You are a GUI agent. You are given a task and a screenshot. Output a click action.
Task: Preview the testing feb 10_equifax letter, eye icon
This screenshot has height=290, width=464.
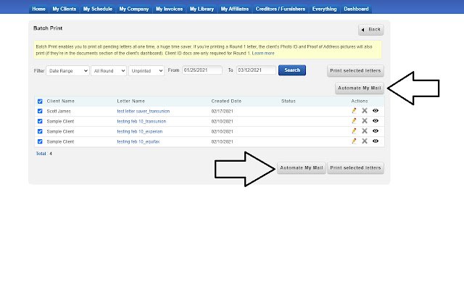[x=376, y=141]
